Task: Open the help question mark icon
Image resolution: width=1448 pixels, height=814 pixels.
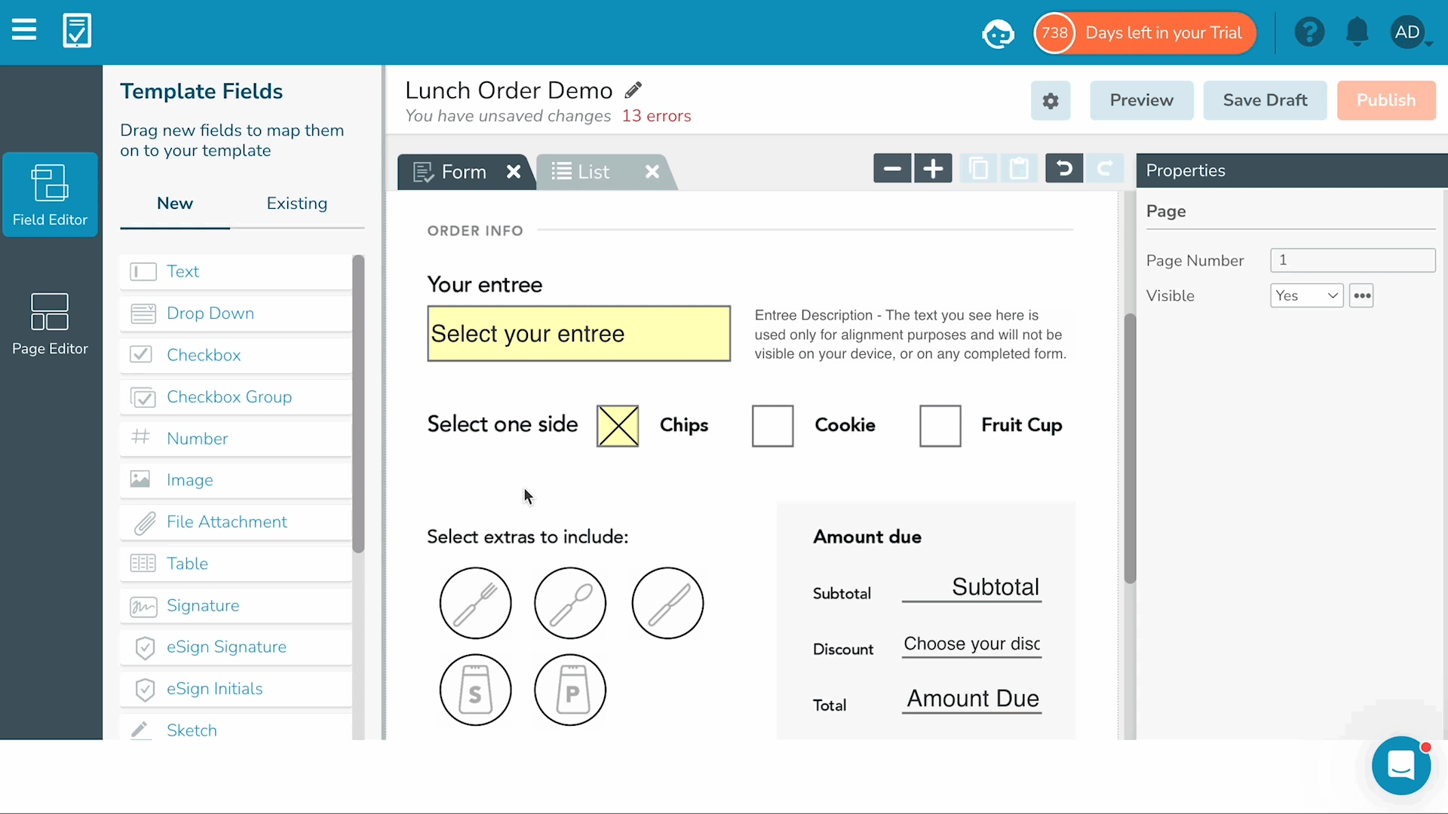Action: point(1309,32)
